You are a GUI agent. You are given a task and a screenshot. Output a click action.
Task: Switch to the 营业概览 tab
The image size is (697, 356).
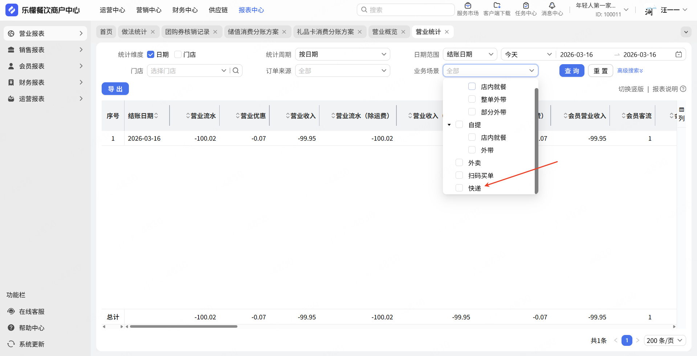(384, 32)
